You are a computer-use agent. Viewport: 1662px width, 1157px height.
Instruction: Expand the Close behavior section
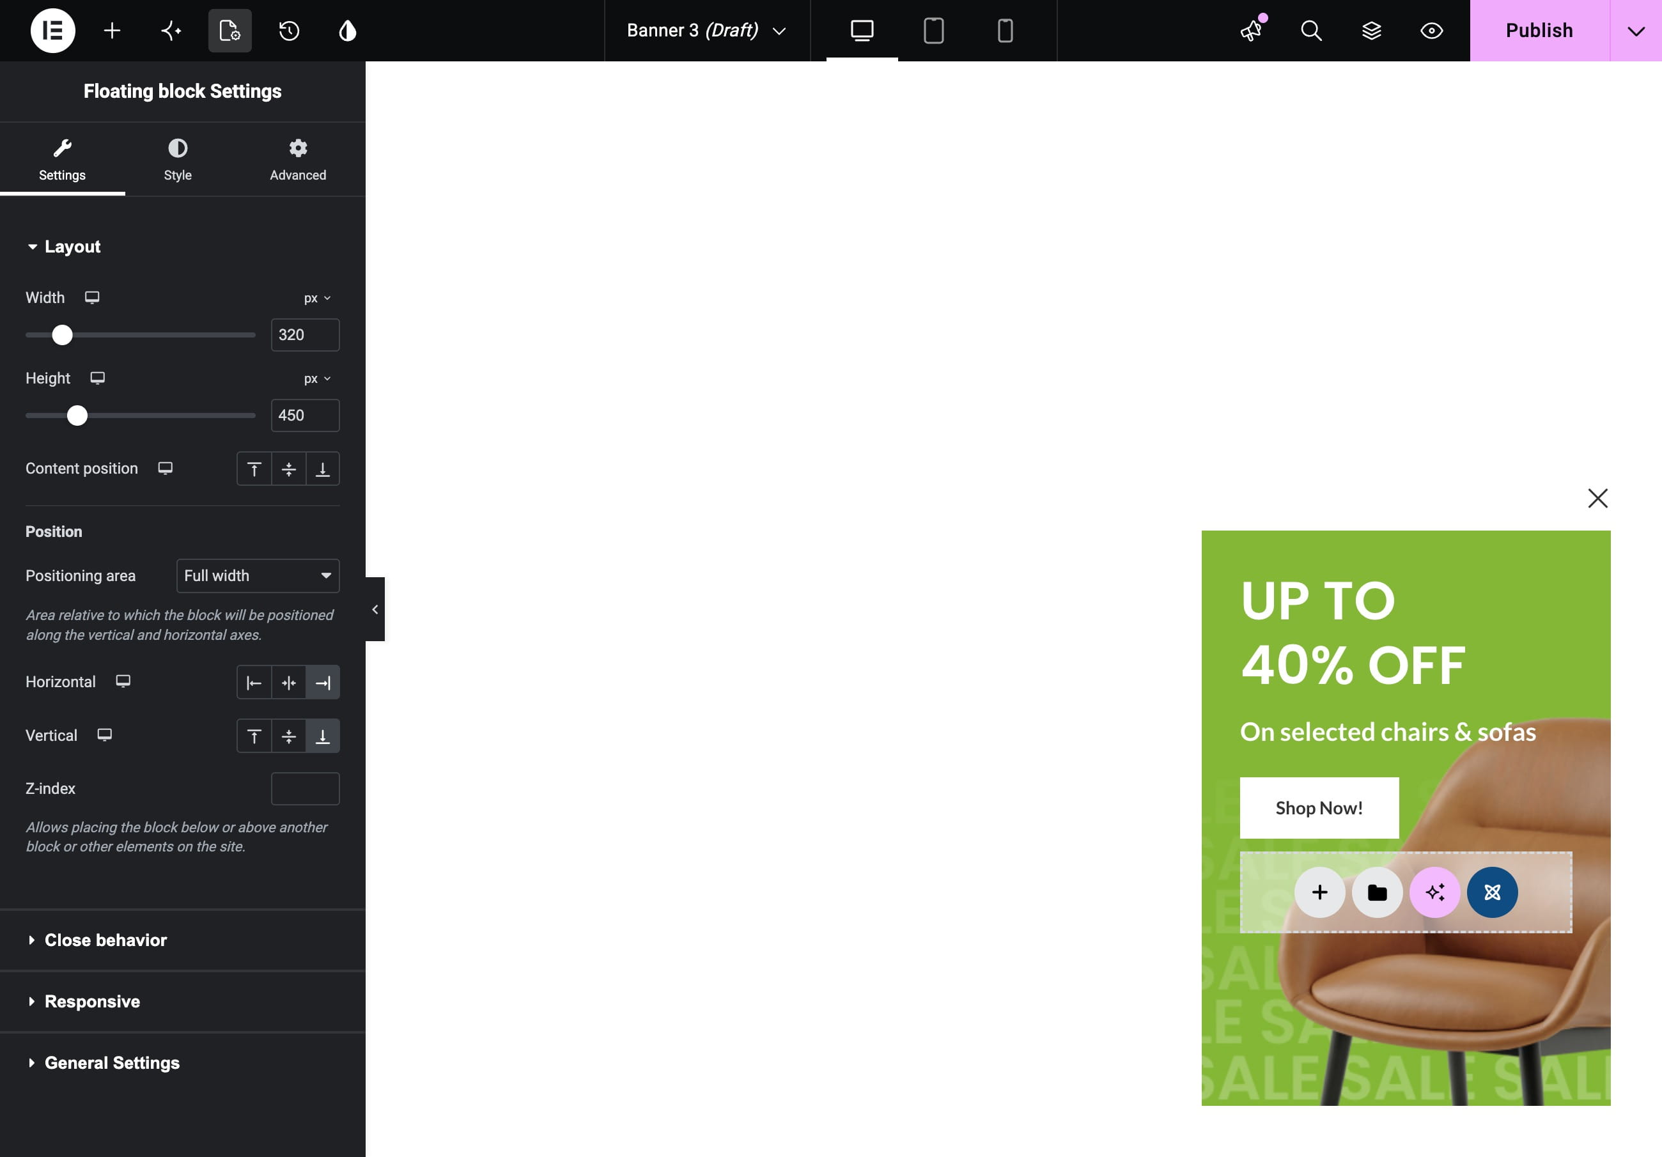pos(182,940)
